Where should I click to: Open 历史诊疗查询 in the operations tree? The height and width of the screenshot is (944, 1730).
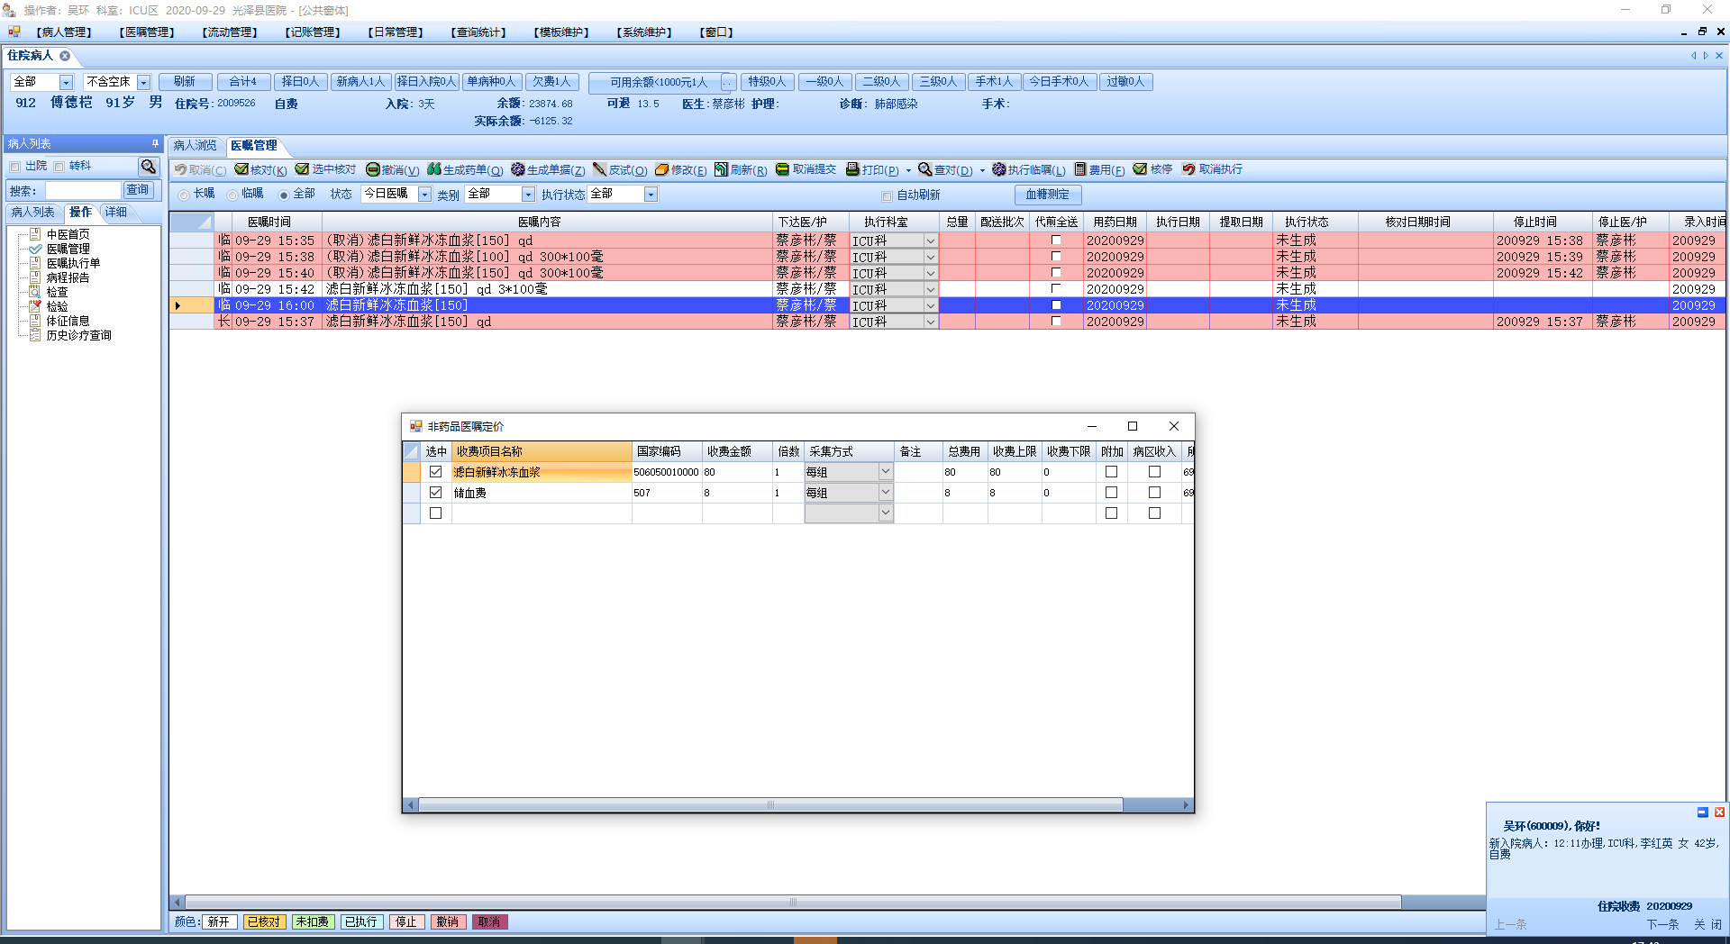click(x=79, y=335)
